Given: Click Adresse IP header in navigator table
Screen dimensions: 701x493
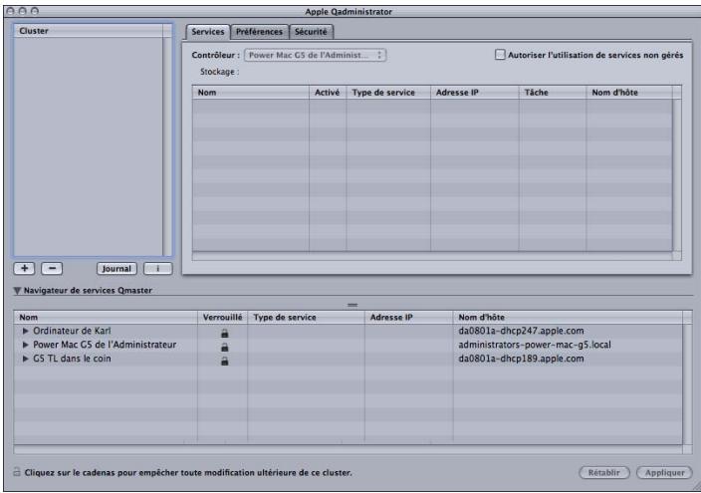Looking at the screenshot, I should pyautogui.click(x=408, y=317).
